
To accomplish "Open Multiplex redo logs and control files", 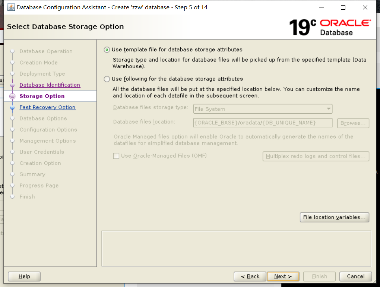I will coord(316,156).
